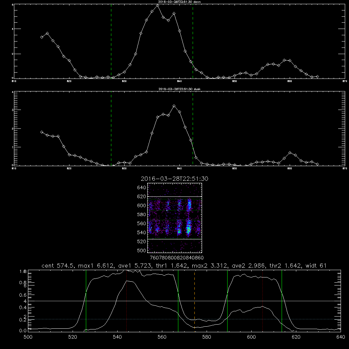This screenshot has height=349, width=349.
Task: Click the "cent 574.5" value in stats line
Action: click(x=58, y=266)
